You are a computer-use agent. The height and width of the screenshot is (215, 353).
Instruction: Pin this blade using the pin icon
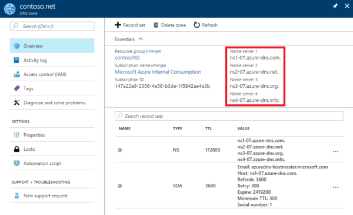335,6
